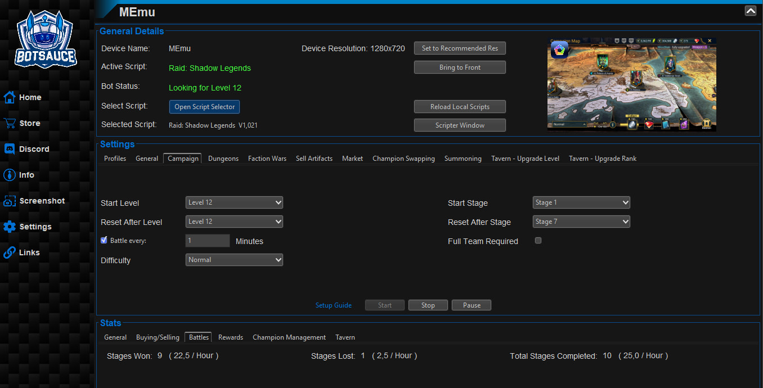Screen dimensions: 763x388
Task: Open the Info icon in sidebar
Action: (9, 175)
